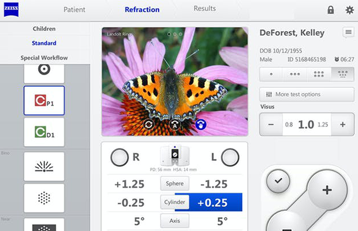Select the Children workflow

coord(44,29)
